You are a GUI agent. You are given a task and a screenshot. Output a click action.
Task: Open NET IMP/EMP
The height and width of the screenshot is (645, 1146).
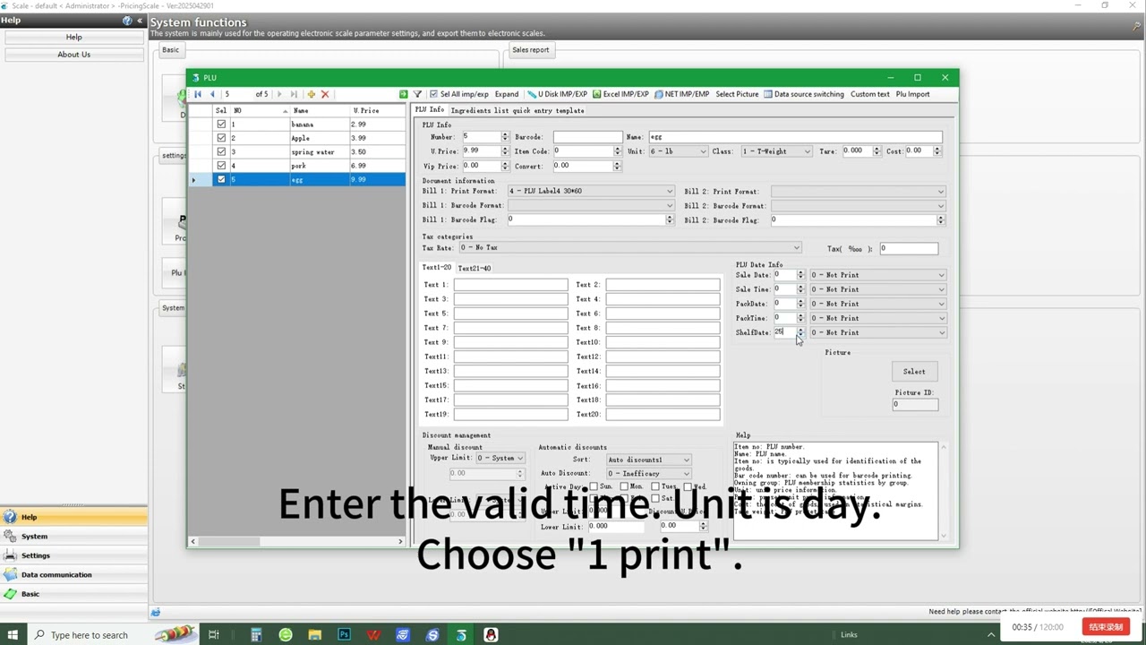681,94
